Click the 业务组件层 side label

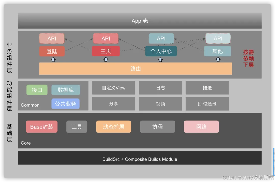9,58
